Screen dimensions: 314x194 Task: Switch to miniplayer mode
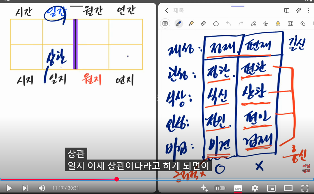271,188
